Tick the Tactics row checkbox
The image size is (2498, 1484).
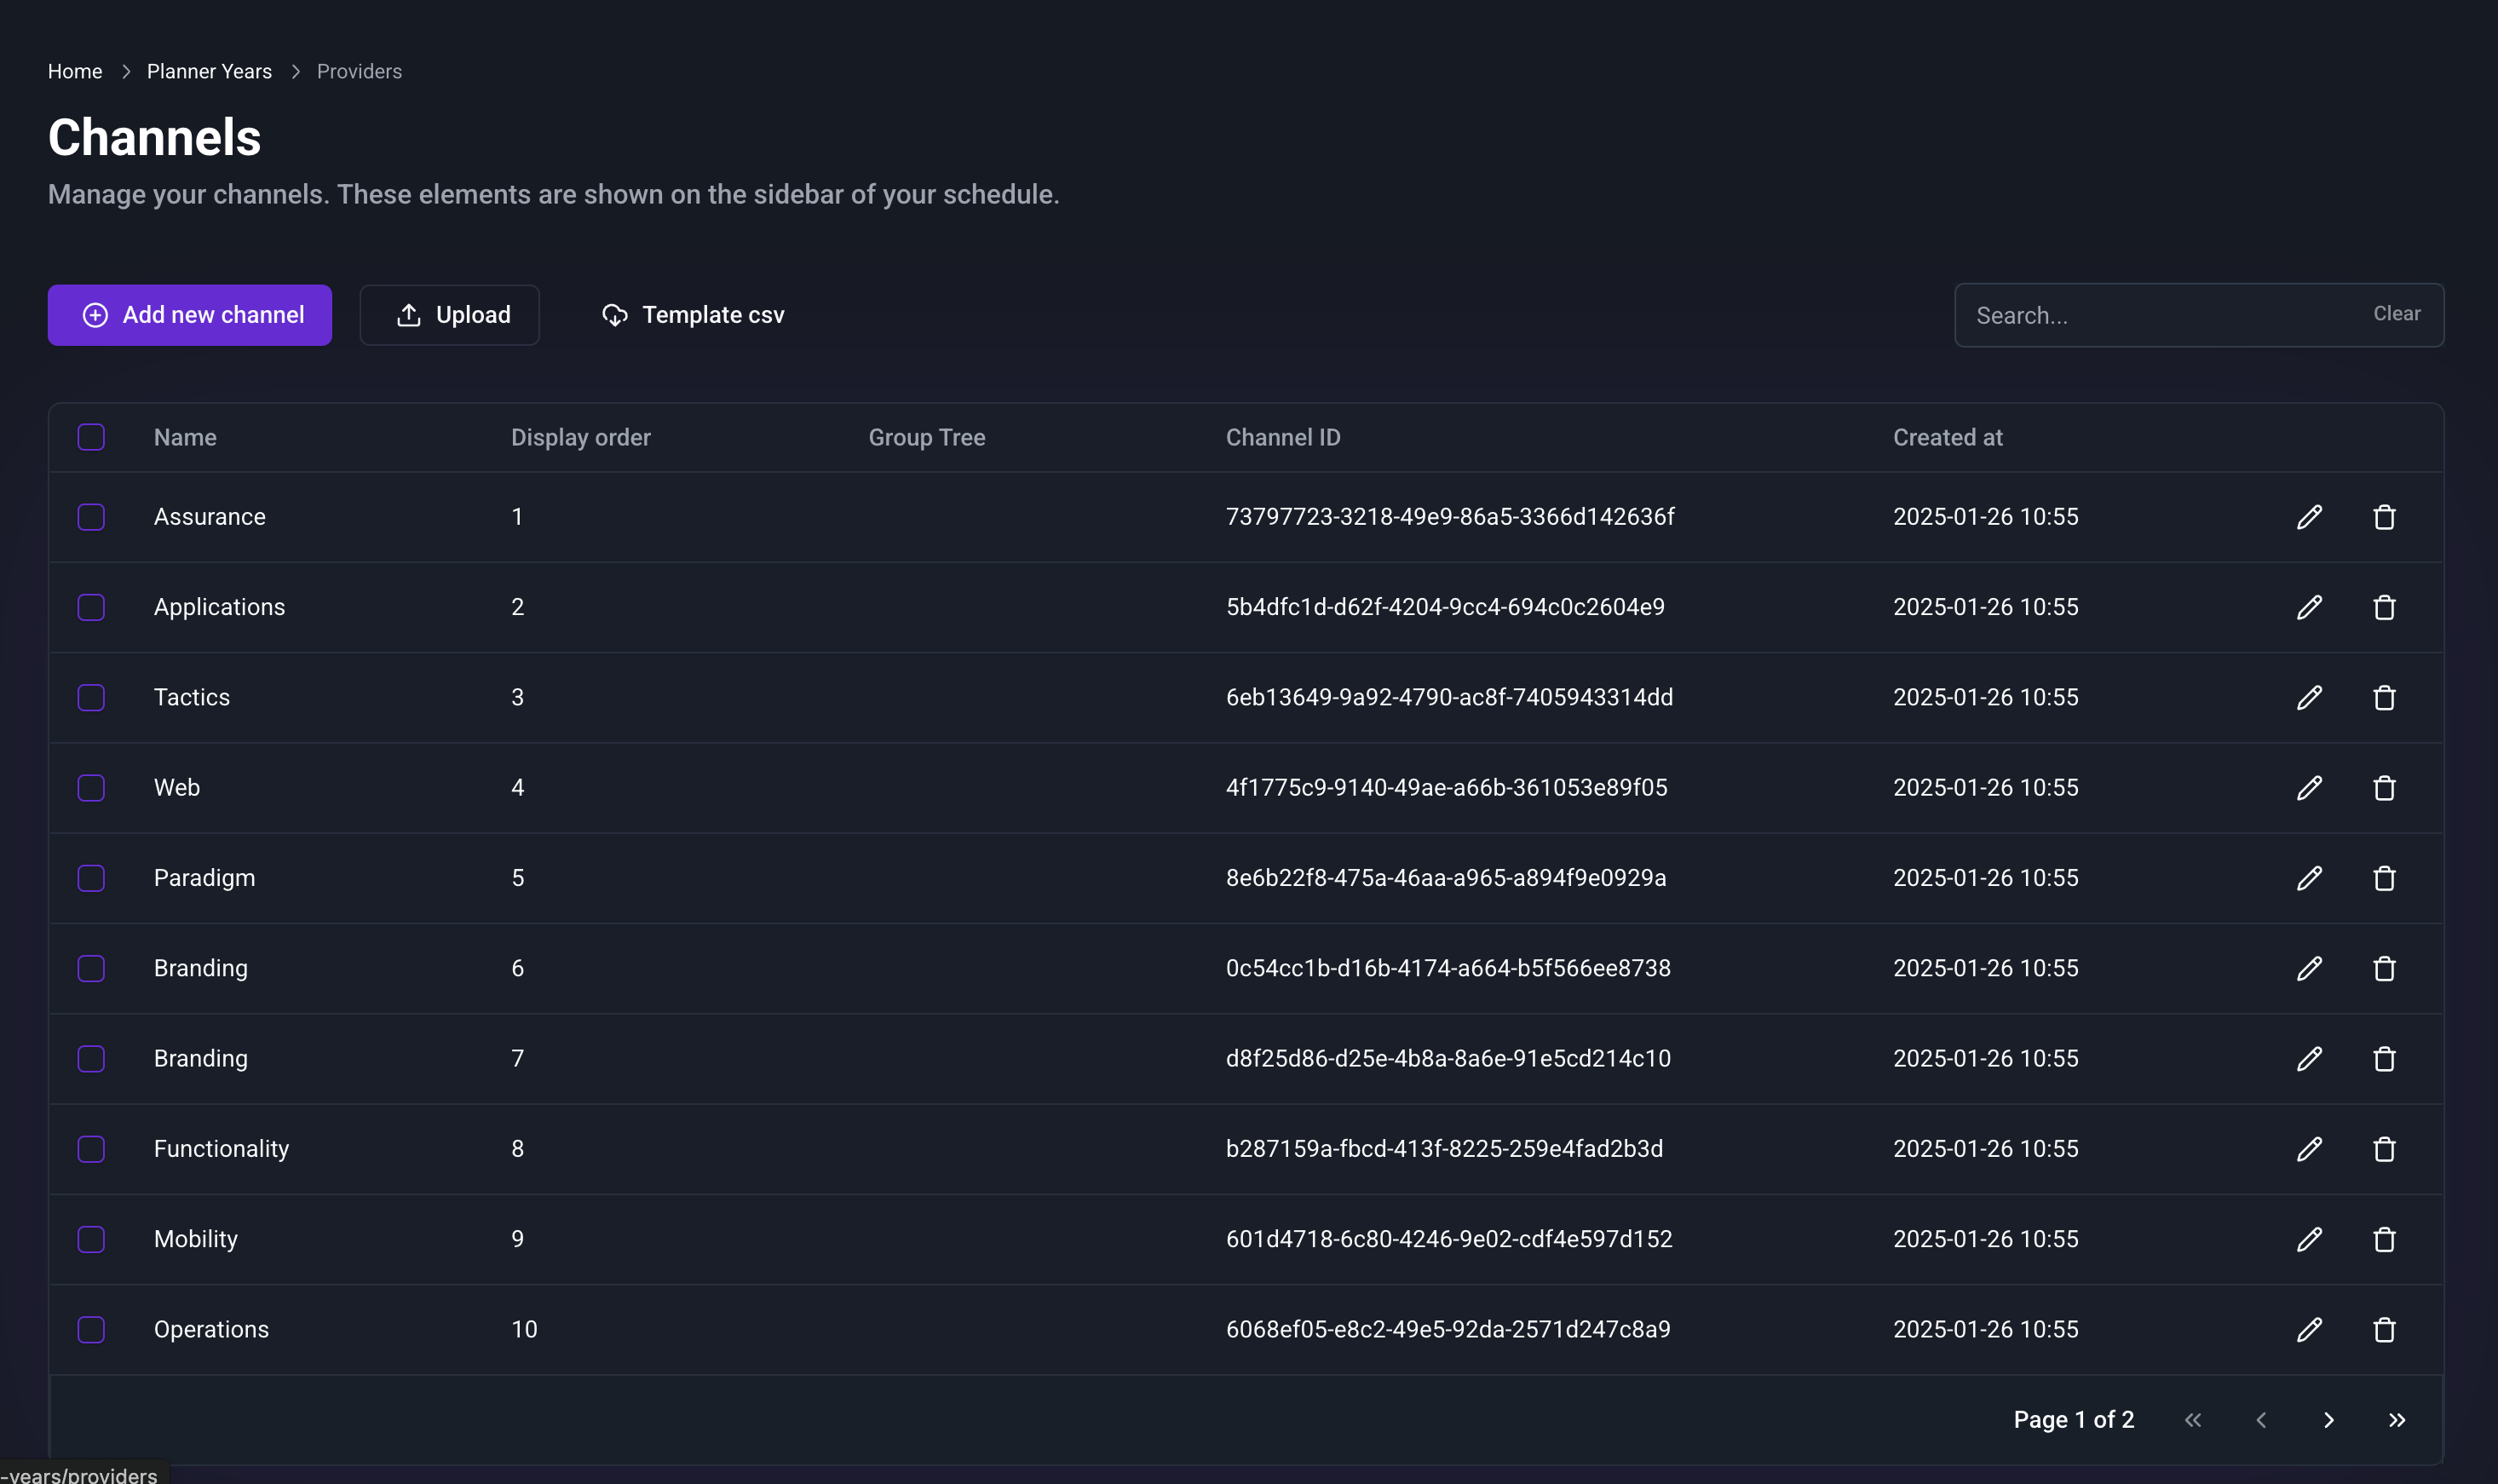[91, 697]
